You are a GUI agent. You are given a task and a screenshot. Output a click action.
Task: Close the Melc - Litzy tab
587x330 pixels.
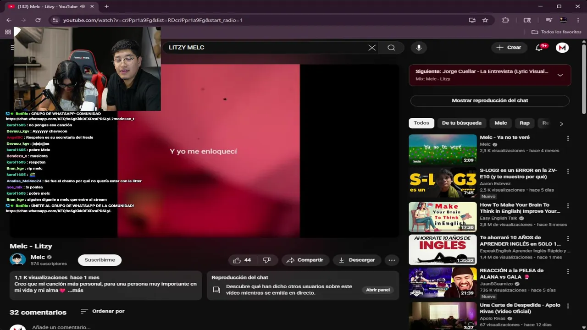point(92,6)
